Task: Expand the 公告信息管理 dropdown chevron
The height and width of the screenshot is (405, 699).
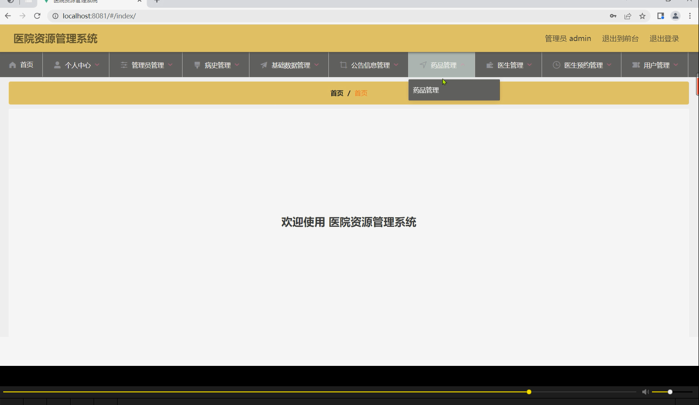Action: (396, 65)
